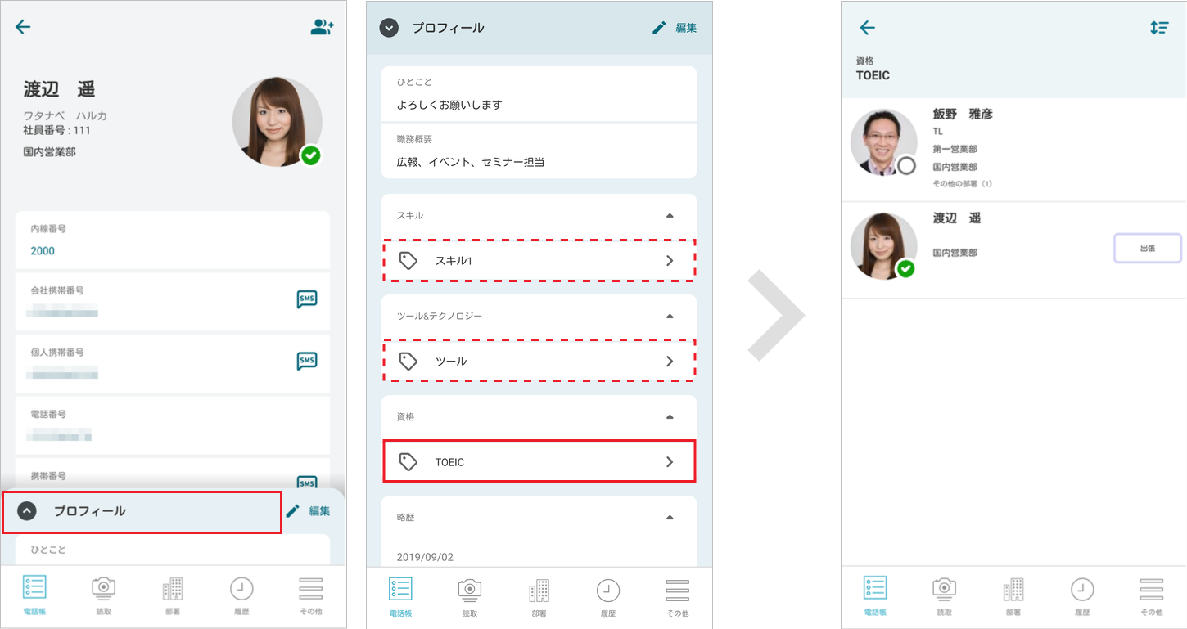Image resolution: width=1187 pixels, height=629 pixels.
Task: Open 読取 camera tab in the left screen
Action: 103,594
